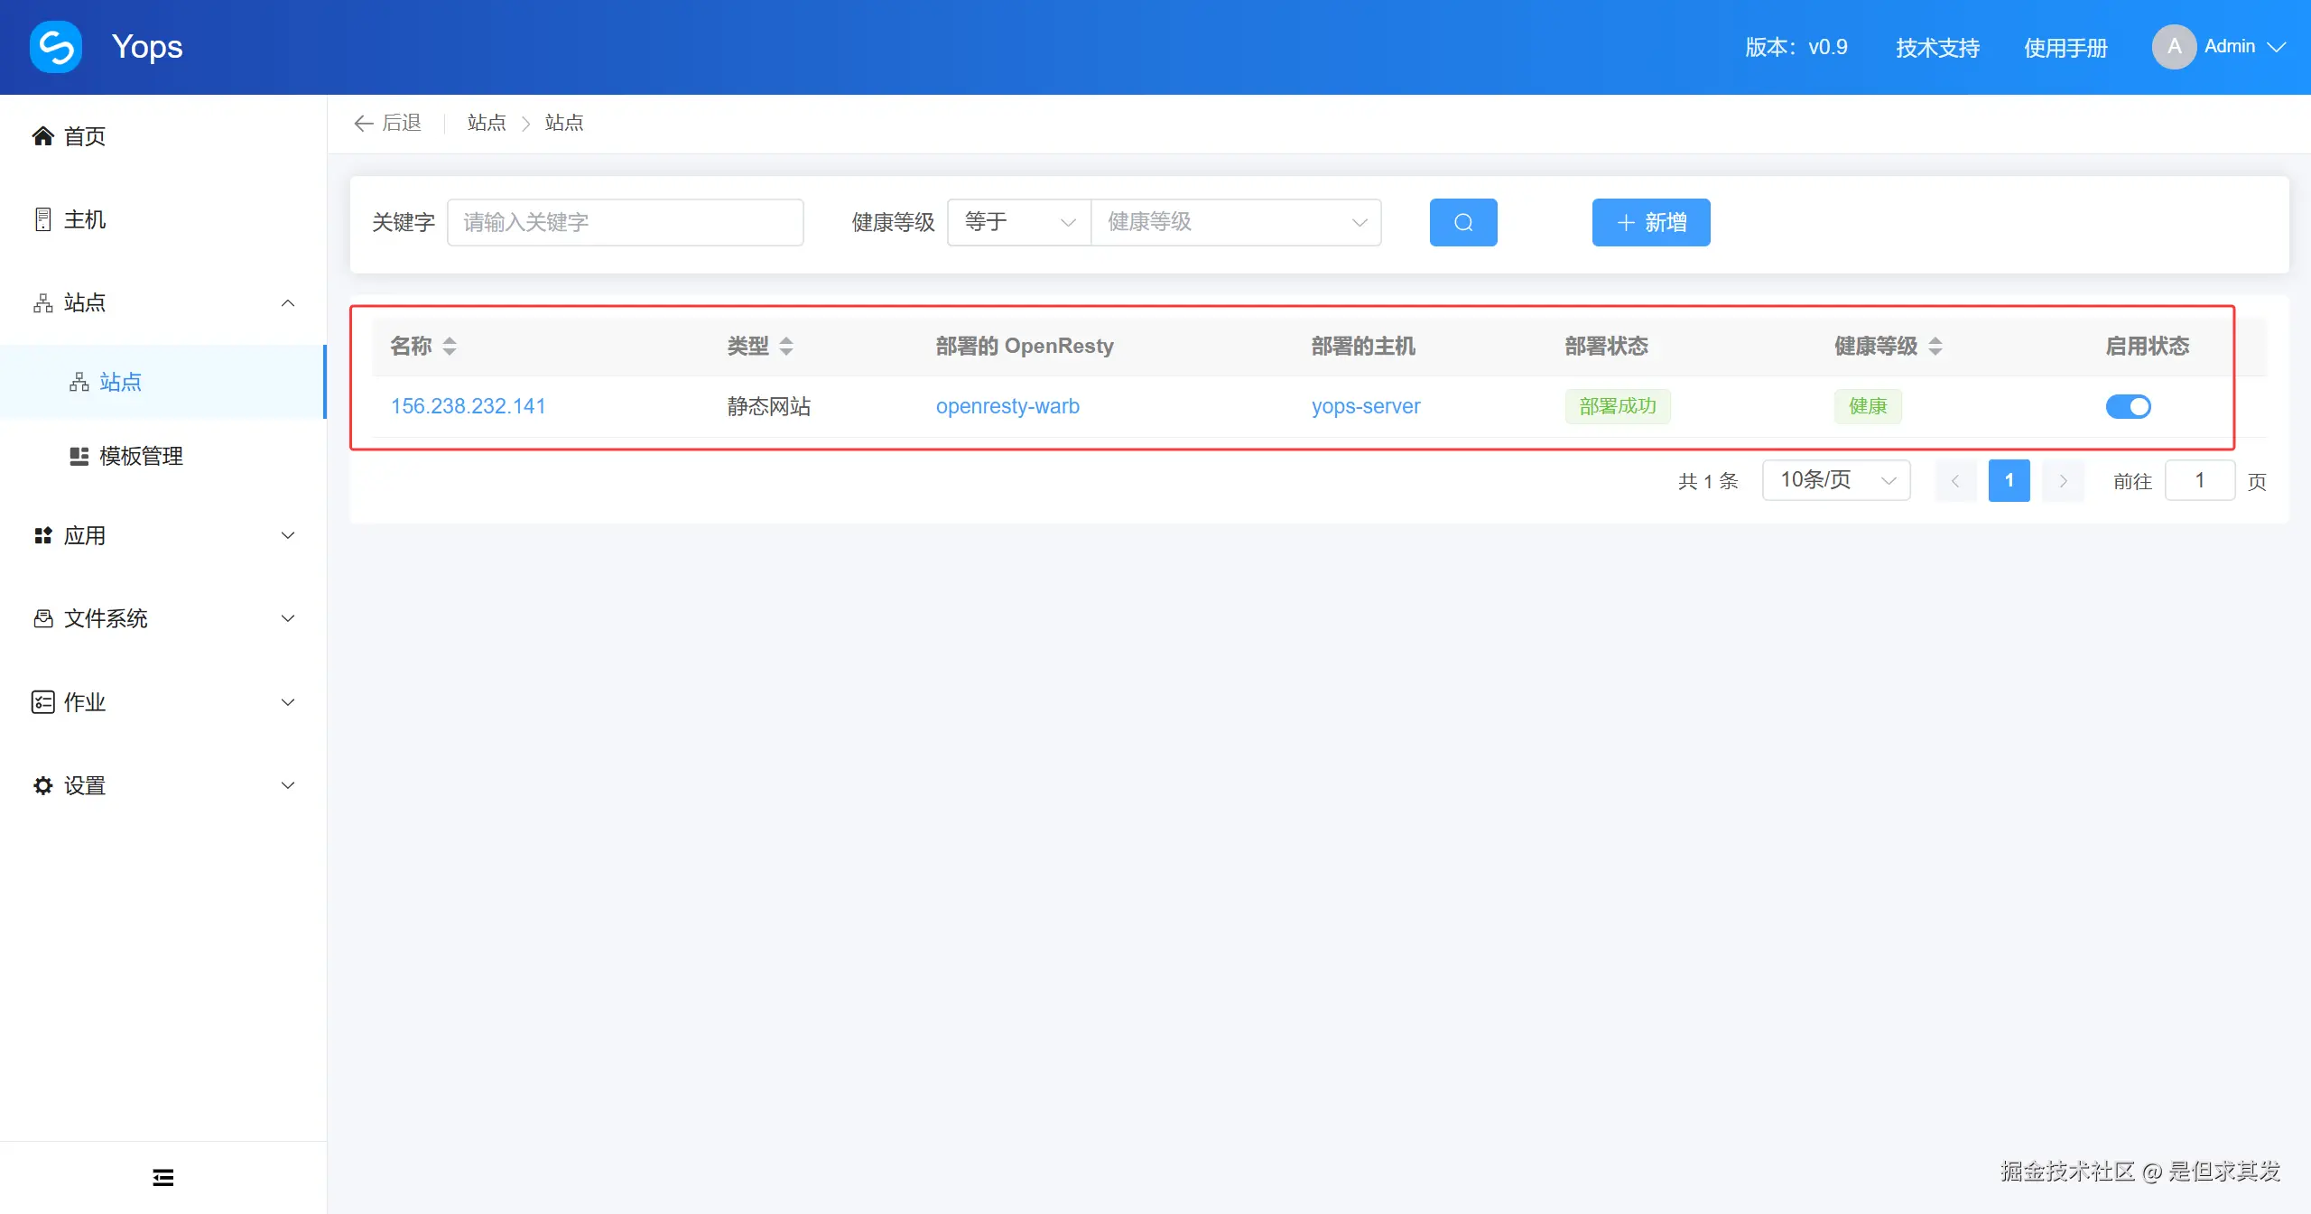The width and height of the screenshot is (2311, 1214).
Task: Change the 10条/页 page size dropdown
Action: [x=1835, y=480]
